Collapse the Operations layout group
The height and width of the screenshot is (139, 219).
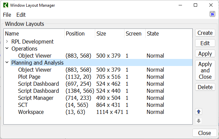pos(7,49)
